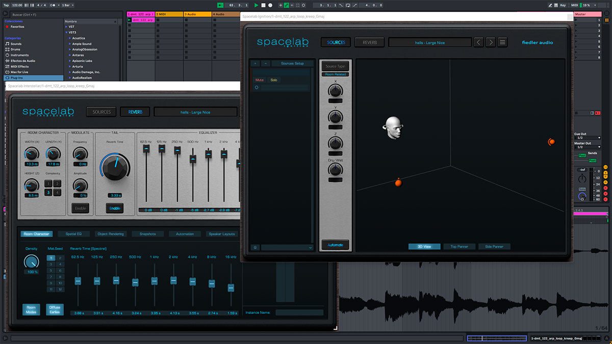Click the Master Solo/Cue button
This screenshot has height=344, width=612.
coord(582,190)
